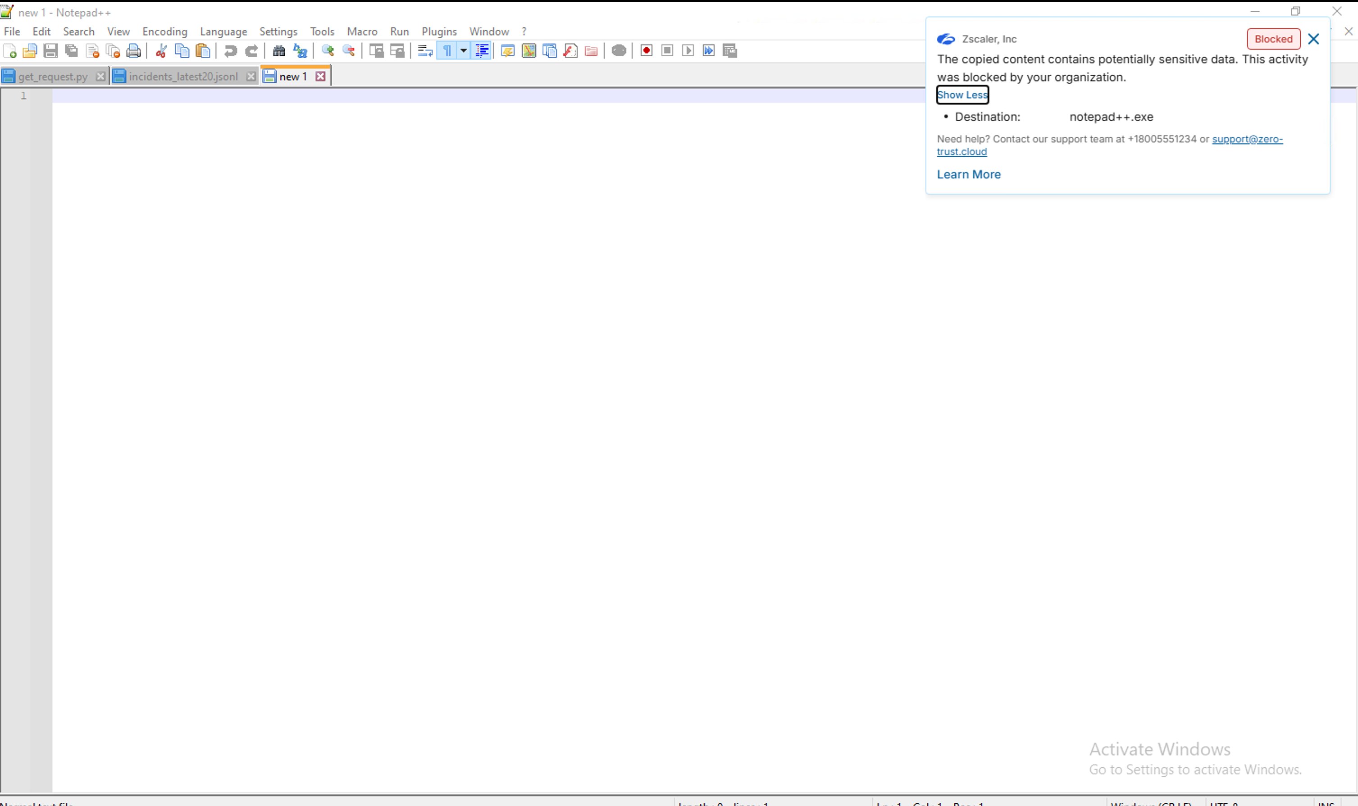The image size is (1358, 806).
Task: Click the Cut scissors icon
Action: [161, 51]
